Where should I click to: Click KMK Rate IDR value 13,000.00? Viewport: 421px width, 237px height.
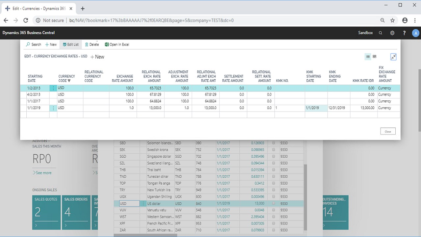pos(364,108)
